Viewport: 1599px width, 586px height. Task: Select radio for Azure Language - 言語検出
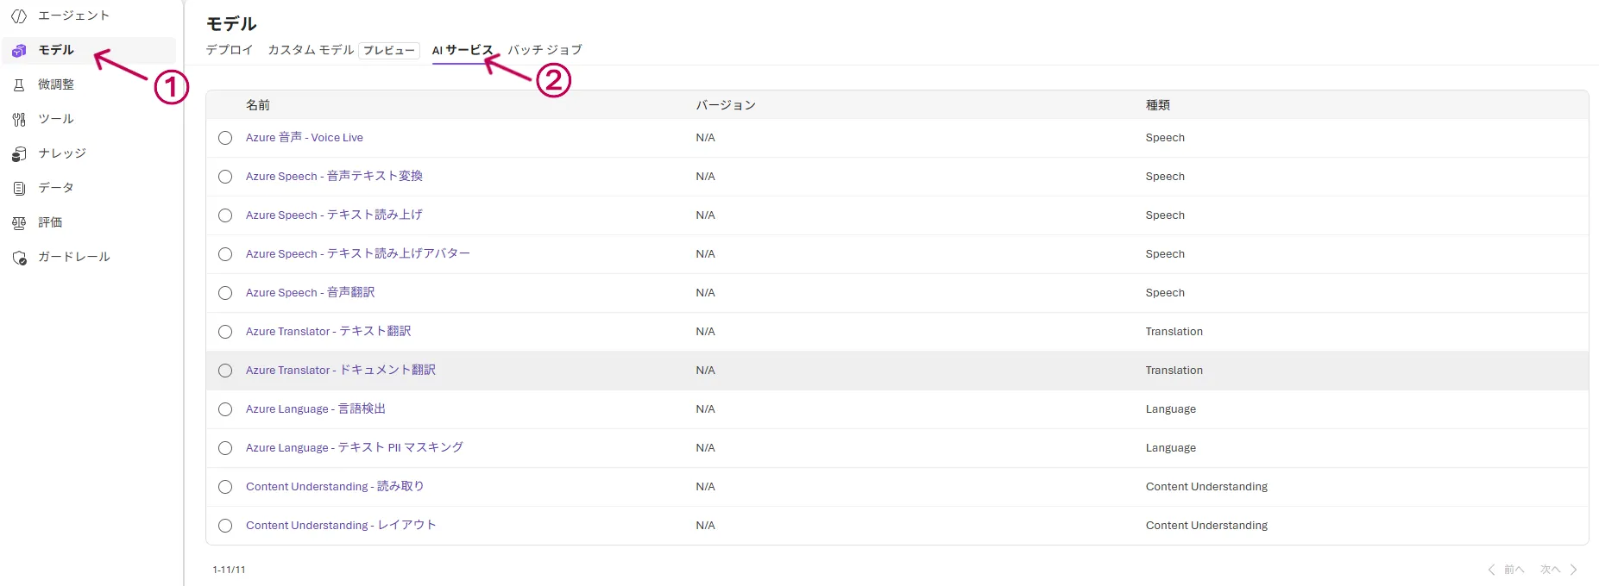pyautogui.click(x=225, y=409)
